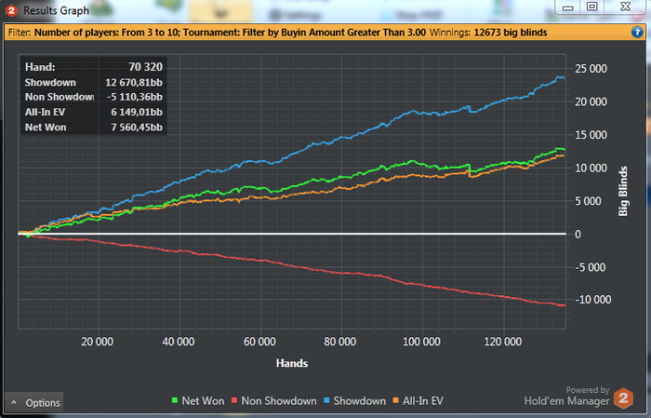Click the 'Hands' x-axis title

point(292,363)
